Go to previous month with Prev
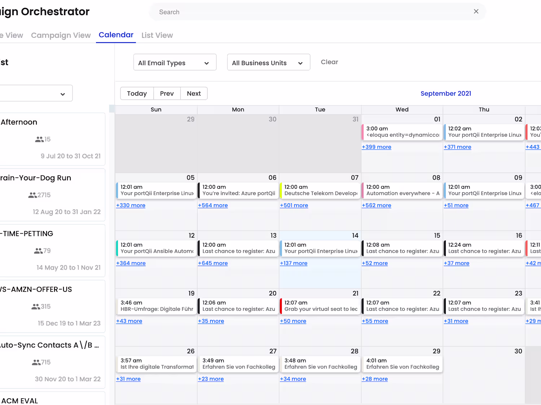The width and height of the screenshot is (541, 405). pos(167,94)
